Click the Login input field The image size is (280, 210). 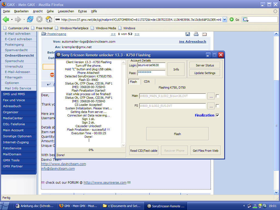(151, 65)
